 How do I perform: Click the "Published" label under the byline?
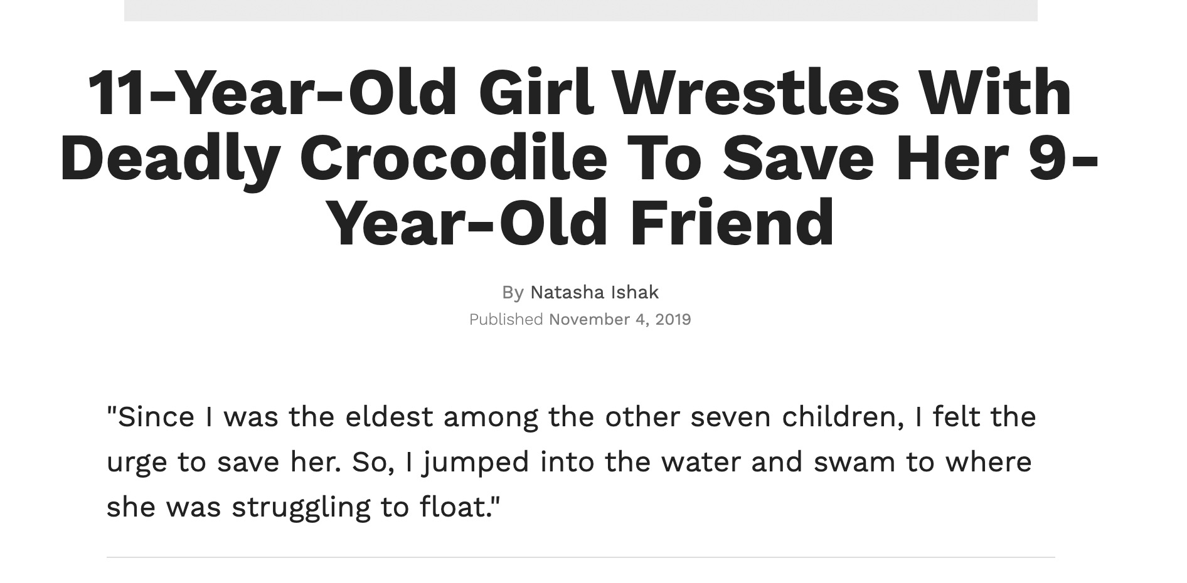coord(506,320)
